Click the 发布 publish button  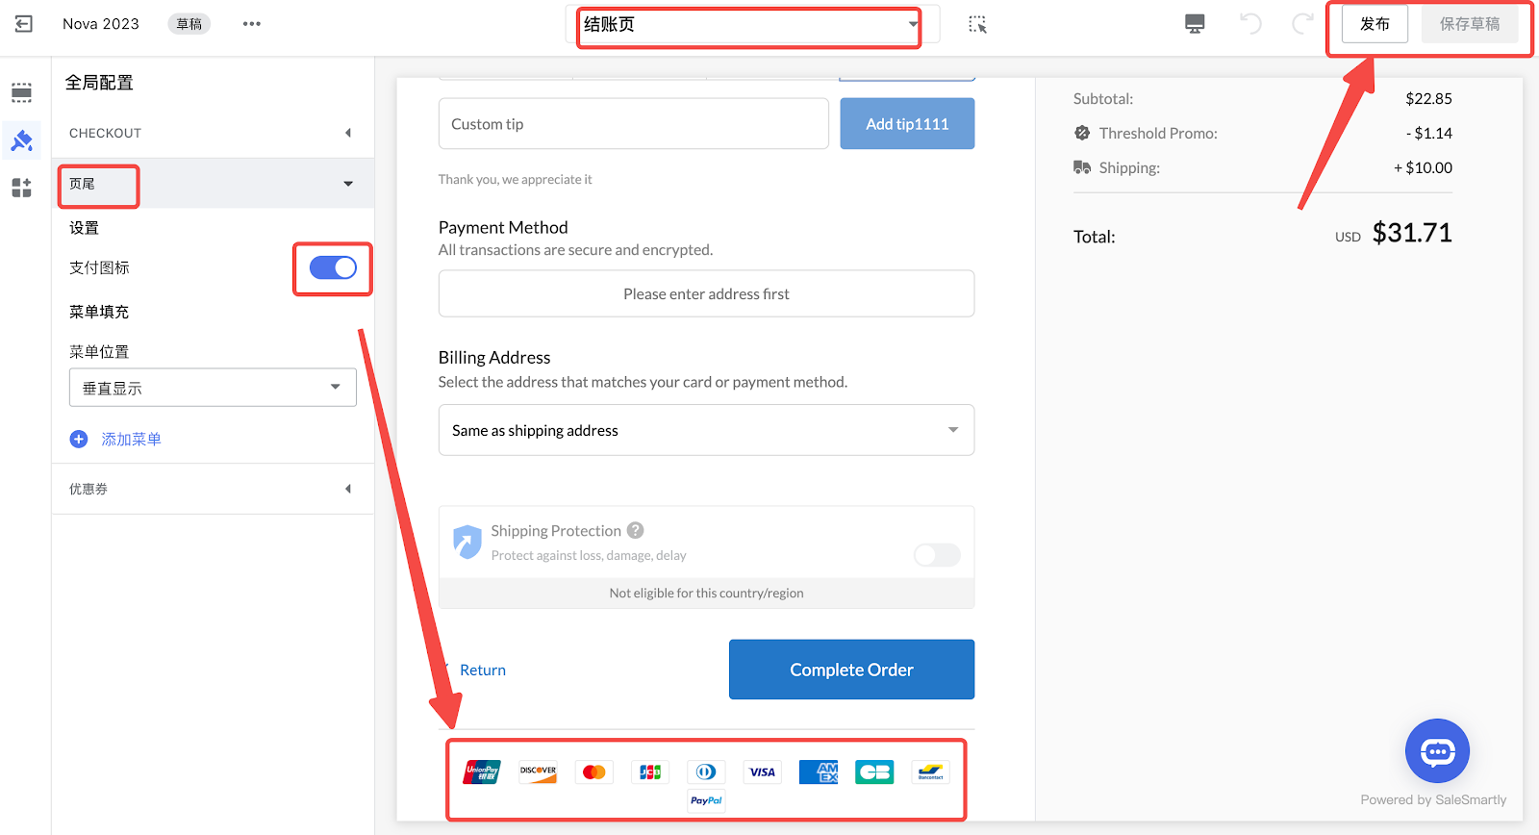(x=1375, y=24)
